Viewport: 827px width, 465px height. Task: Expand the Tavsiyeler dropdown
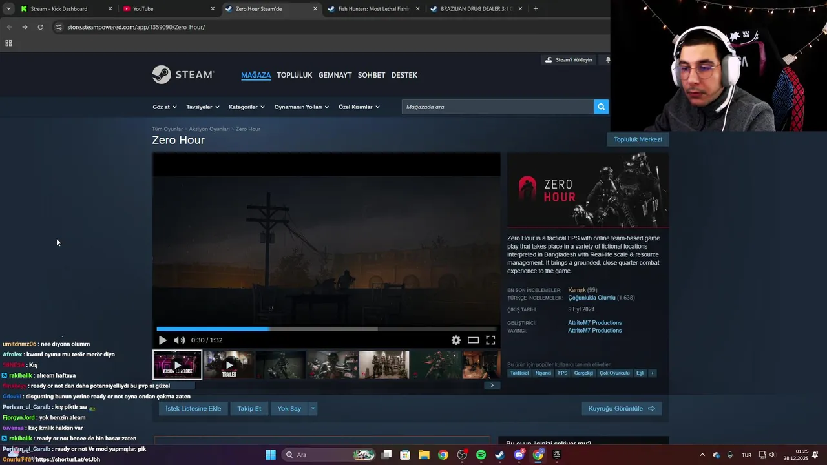203,107
